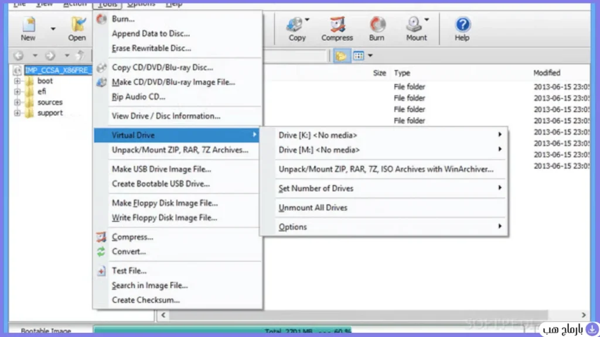Expand the sources folder tree node
Screen dimensions: 600x337
[x=17, y=102]
